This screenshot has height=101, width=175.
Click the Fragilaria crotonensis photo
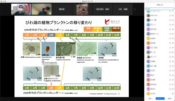tap(51, 71)
